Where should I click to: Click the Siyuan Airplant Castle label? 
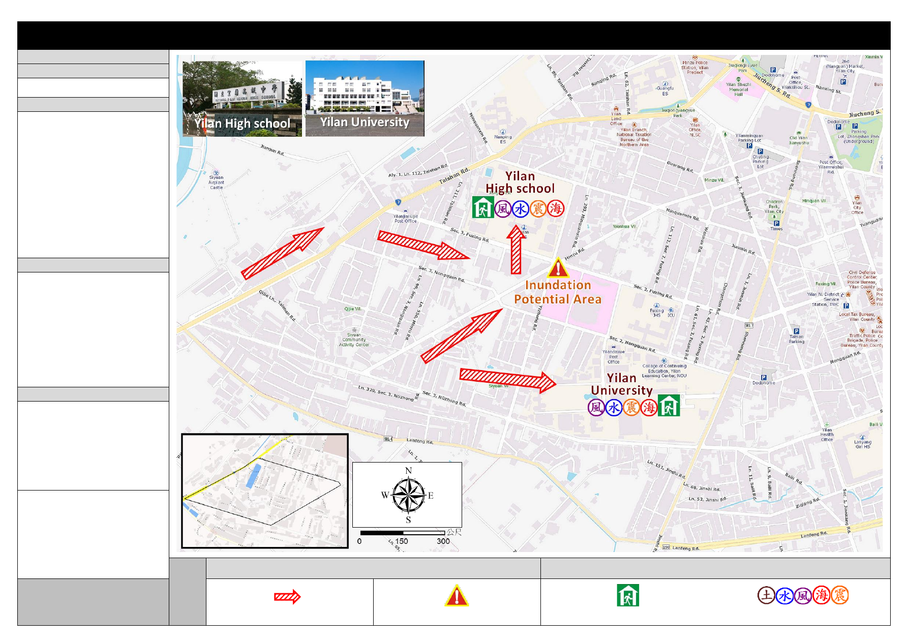(x=216, y=183)
